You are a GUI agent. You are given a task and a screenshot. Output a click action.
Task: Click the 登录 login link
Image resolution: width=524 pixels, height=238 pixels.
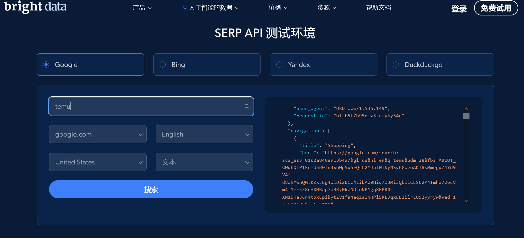point(459,9)
